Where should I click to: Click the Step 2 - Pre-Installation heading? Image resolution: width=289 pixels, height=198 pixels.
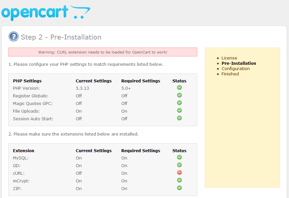point(61,37)
